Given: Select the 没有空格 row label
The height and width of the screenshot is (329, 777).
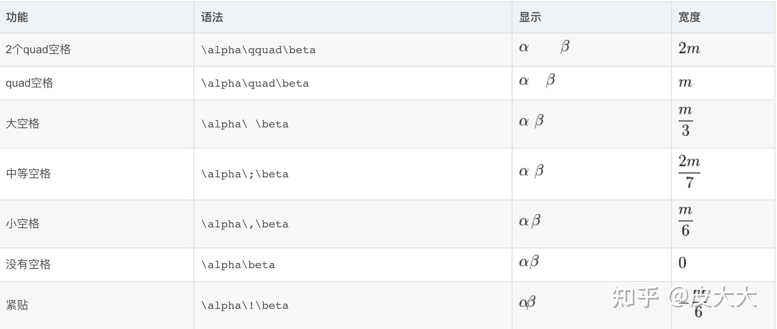Looking at the screenshot, I should 28,264.
